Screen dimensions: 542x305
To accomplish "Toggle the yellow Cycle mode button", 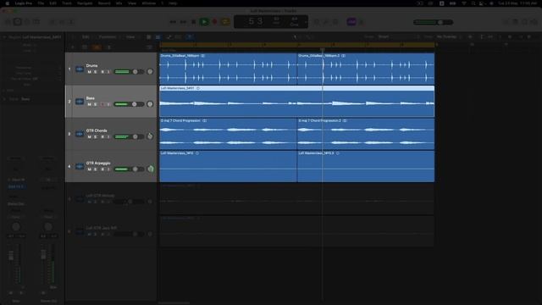I will coord(225,22).
